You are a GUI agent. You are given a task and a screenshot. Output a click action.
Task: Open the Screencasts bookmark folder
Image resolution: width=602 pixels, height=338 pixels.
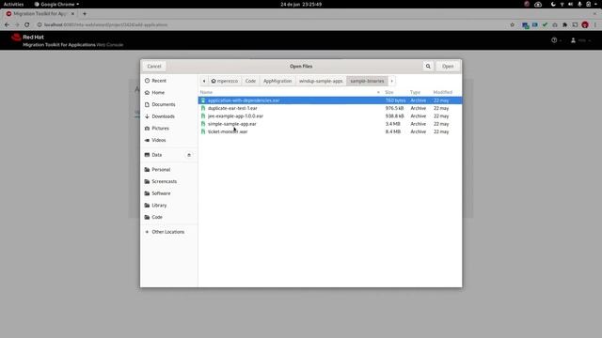tap(169, 181)
